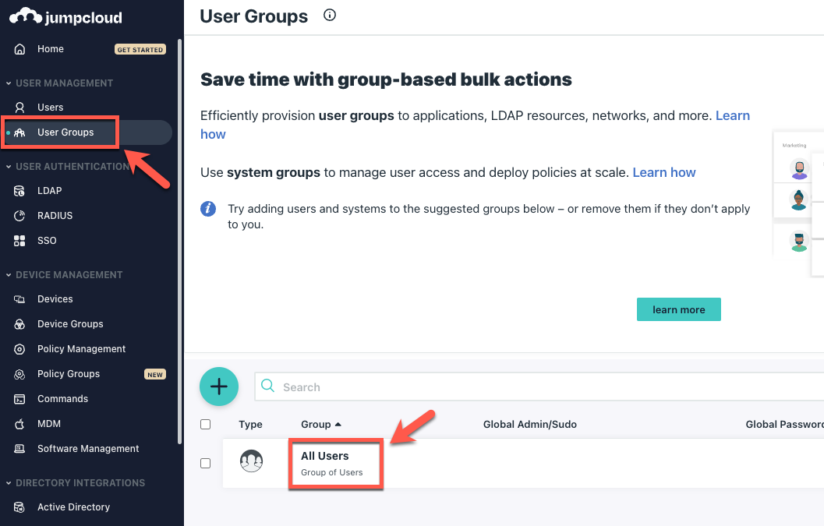Click the Group column header
Viewport: 824px width, 526px height.
[x=316, y=424]
